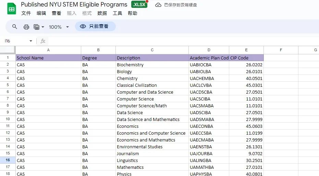Select column F header
Image resolution: width=319 pixels, height=176 pixels.
(x=281, y=50)
